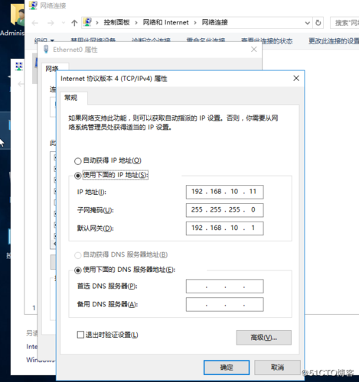Viewport: 359px width, 382px height.
Task: Select the use the following DNS server addresses radio button
Action: tap(77, 270)
